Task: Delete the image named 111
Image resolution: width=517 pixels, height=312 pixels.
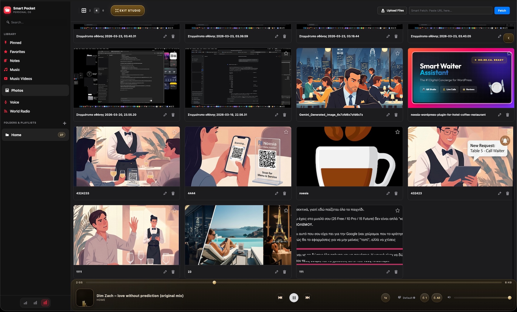Action: 396,272
